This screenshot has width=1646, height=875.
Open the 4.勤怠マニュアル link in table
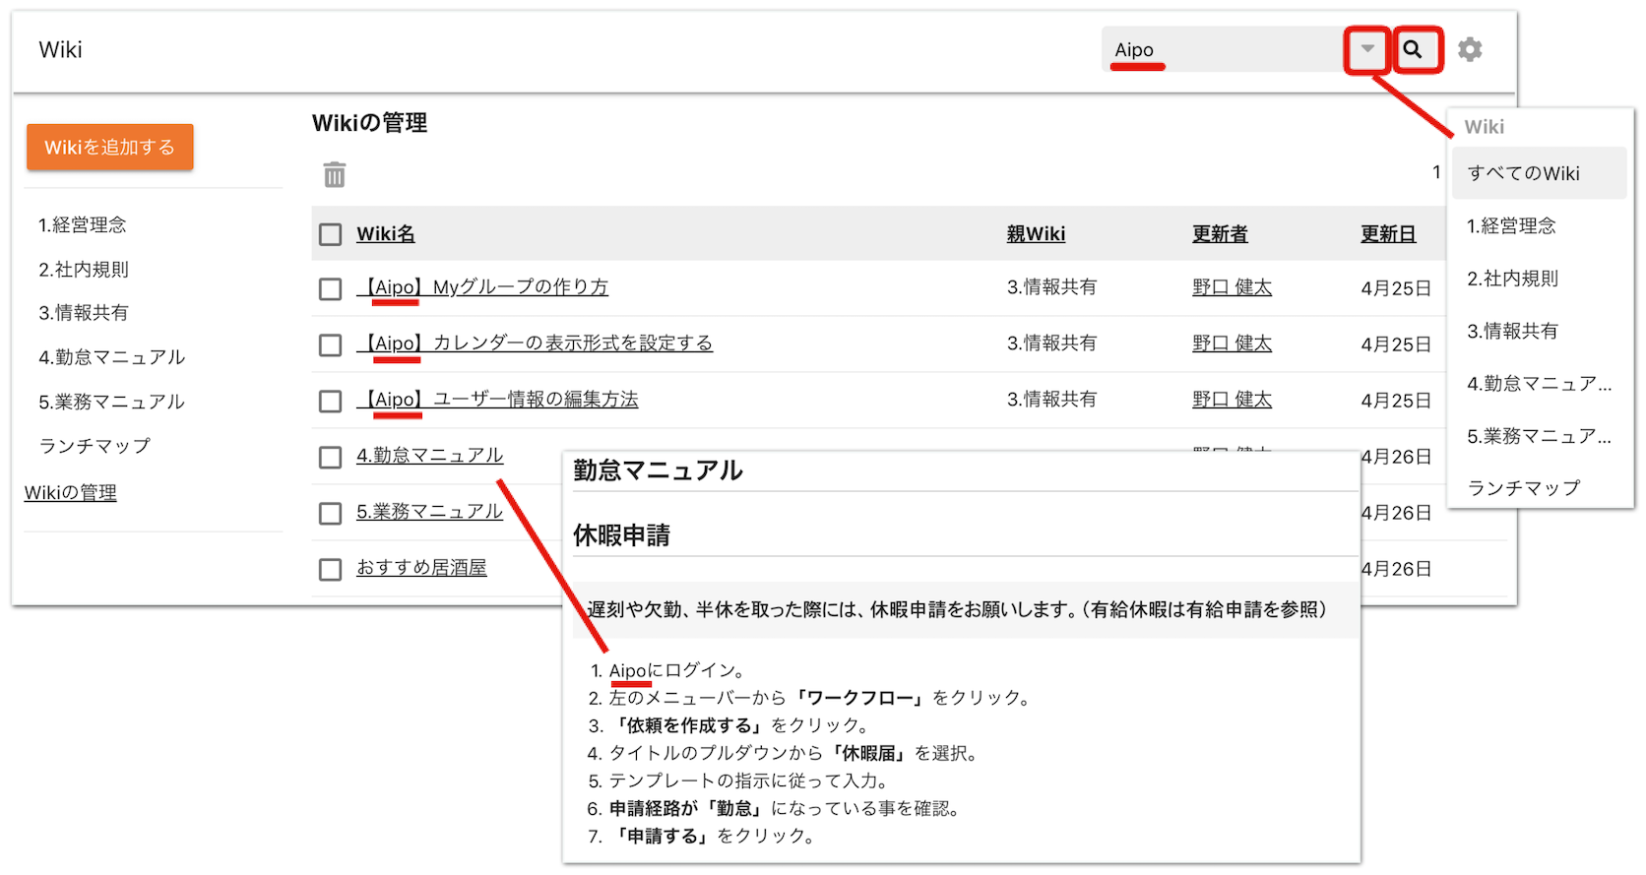[x=429, y=455]
